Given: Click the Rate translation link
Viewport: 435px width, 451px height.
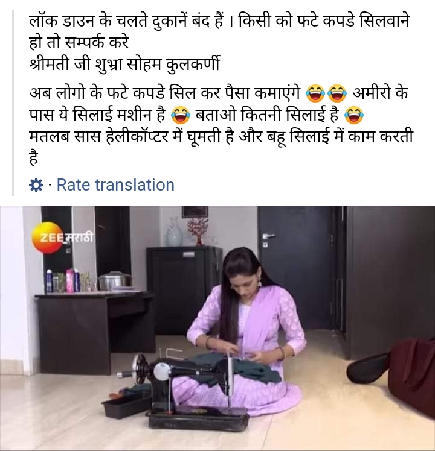Looking at the screenshot, I should (x=115, y=184).
